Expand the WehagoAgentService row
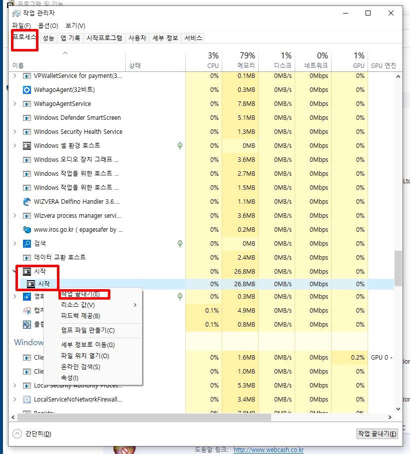The height and width of the screenshot is (454, 410). pos(15,104)
